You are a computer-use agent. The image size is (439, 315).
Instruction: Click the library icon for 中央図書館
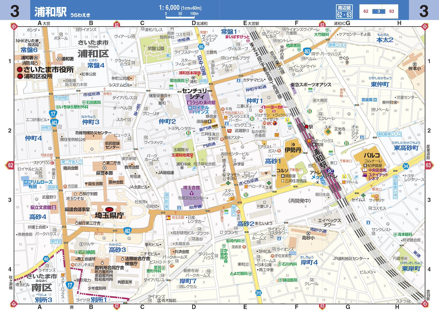click(365, 170)
